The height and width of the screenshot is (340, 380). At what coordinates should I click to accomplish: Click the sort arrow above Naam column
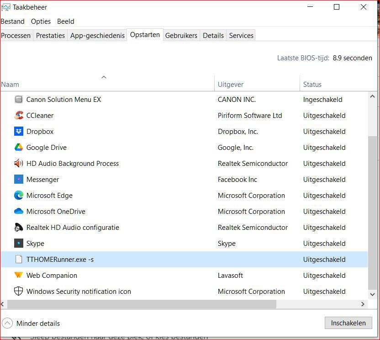104,77
